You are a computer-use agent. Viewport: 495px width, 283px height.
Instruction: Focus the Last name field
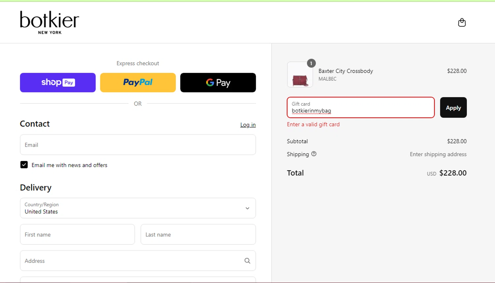tap(198, 234)
